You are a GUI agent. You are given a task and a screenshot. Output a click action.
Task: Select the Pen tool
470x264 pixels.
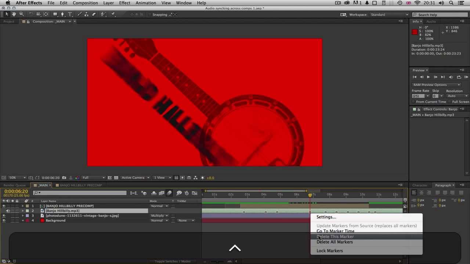click(62, 14)
